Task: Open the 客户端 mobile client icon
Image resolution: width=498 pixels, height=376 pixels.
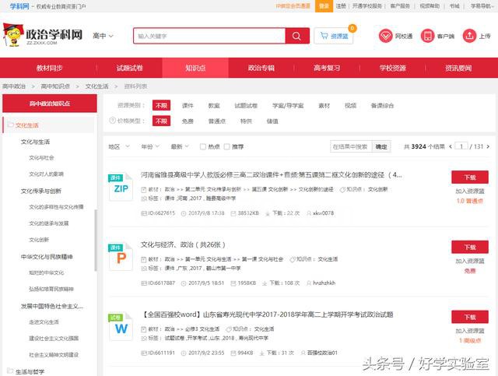Action: click(x=428, y=36)
